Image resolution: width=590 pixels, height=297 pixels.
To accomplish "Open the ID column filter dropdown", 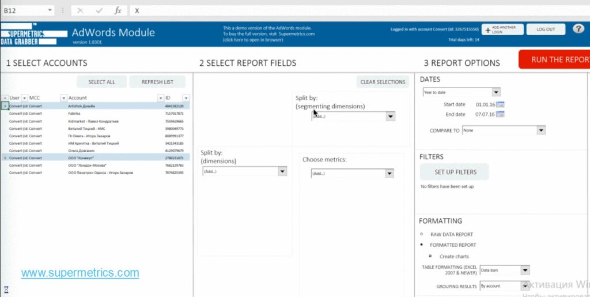I will pyautogui.click(x=186, y=98).
